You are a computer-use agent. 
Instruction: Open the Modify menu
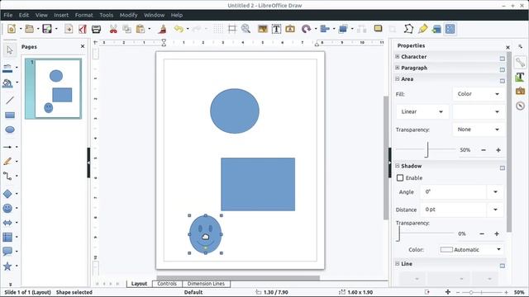(129, 15)
